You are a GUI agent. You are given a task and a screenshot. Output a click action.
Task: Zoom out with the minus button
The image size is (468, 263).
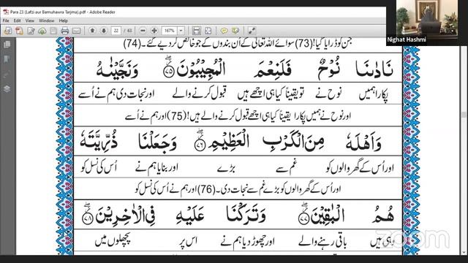pos(143,31)
